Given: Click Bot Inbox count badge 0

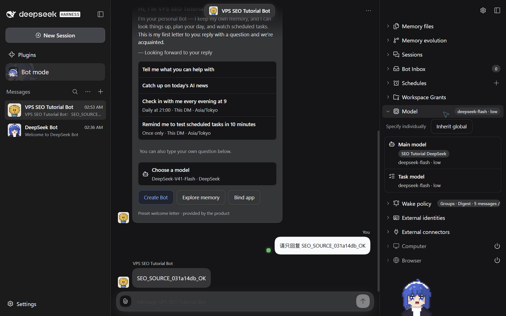Looking at the screenshot, I should point(496,69).
